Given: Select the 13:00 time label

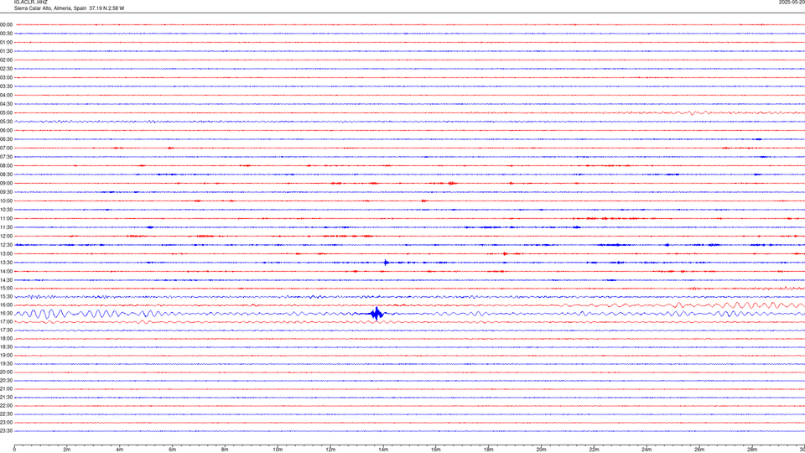Looking at the screenshot, I should 6,253.
